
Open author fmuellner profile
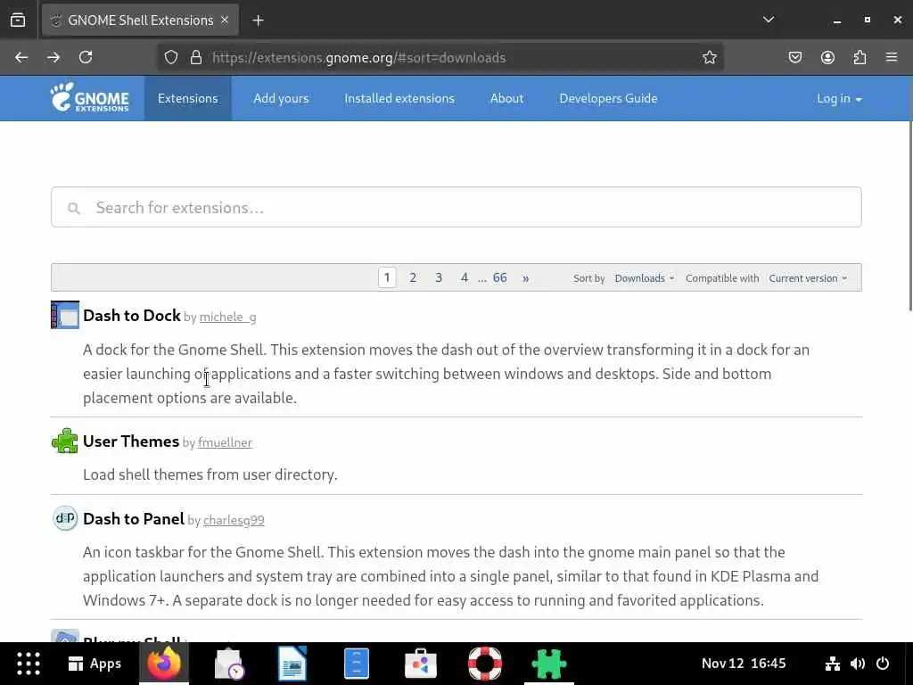(x=225, y=442)
